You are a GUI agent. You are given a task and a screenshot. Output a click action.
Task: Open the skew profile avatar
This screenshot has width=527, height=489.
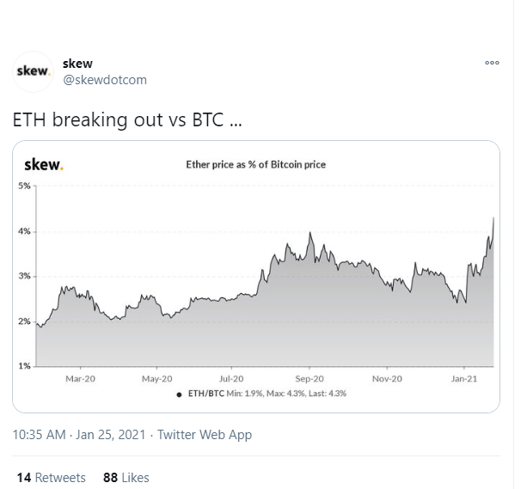click(33, 71)
